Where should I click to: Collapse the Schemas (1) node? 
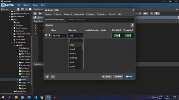12,42
